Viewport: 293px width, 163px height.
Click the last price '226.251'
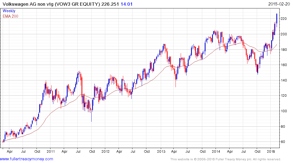click(x=110, y=4)
